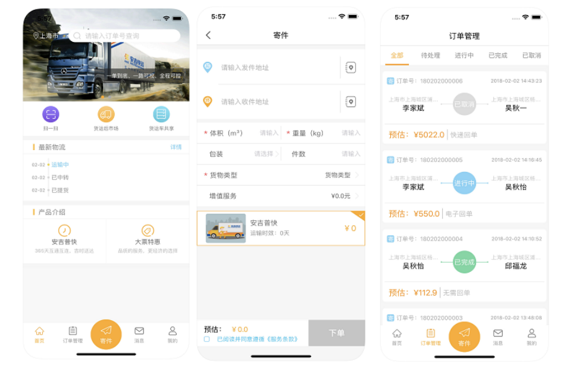Check the 已阅读并同意遵循 checkbox
Image resolution: width=563 pixels, height=367 pixels.
tap(207, 339)
